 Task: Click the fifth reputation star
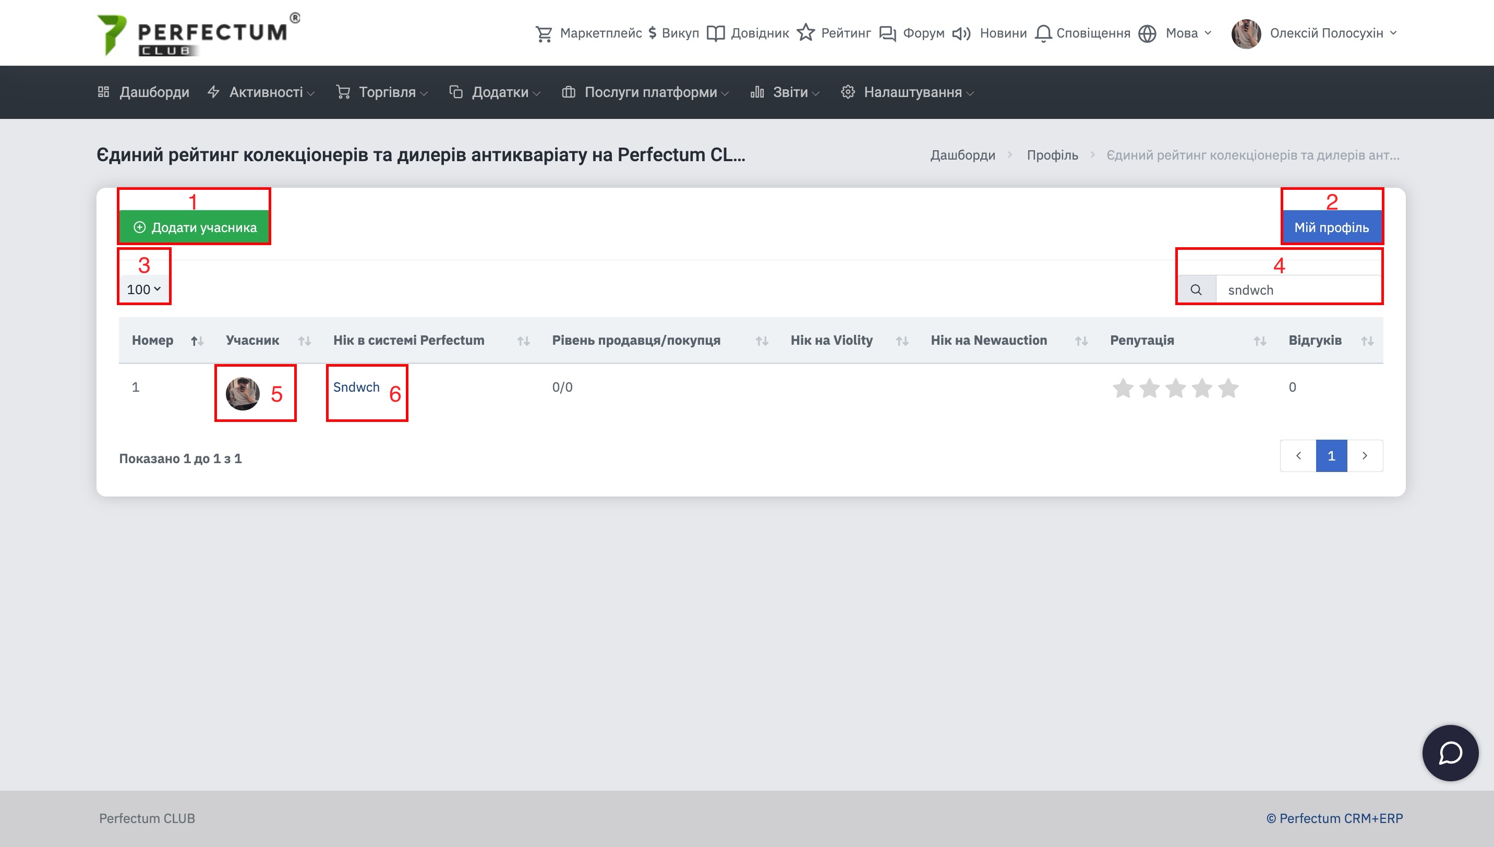[x=1228, y=388]
